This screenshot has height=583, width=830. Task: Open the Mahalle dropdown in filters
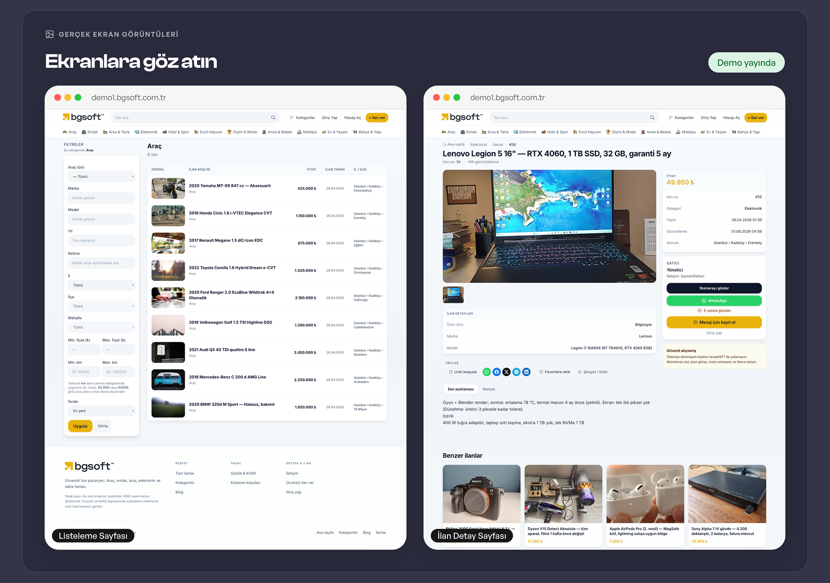pyautogui.click(x=102, y=327)
